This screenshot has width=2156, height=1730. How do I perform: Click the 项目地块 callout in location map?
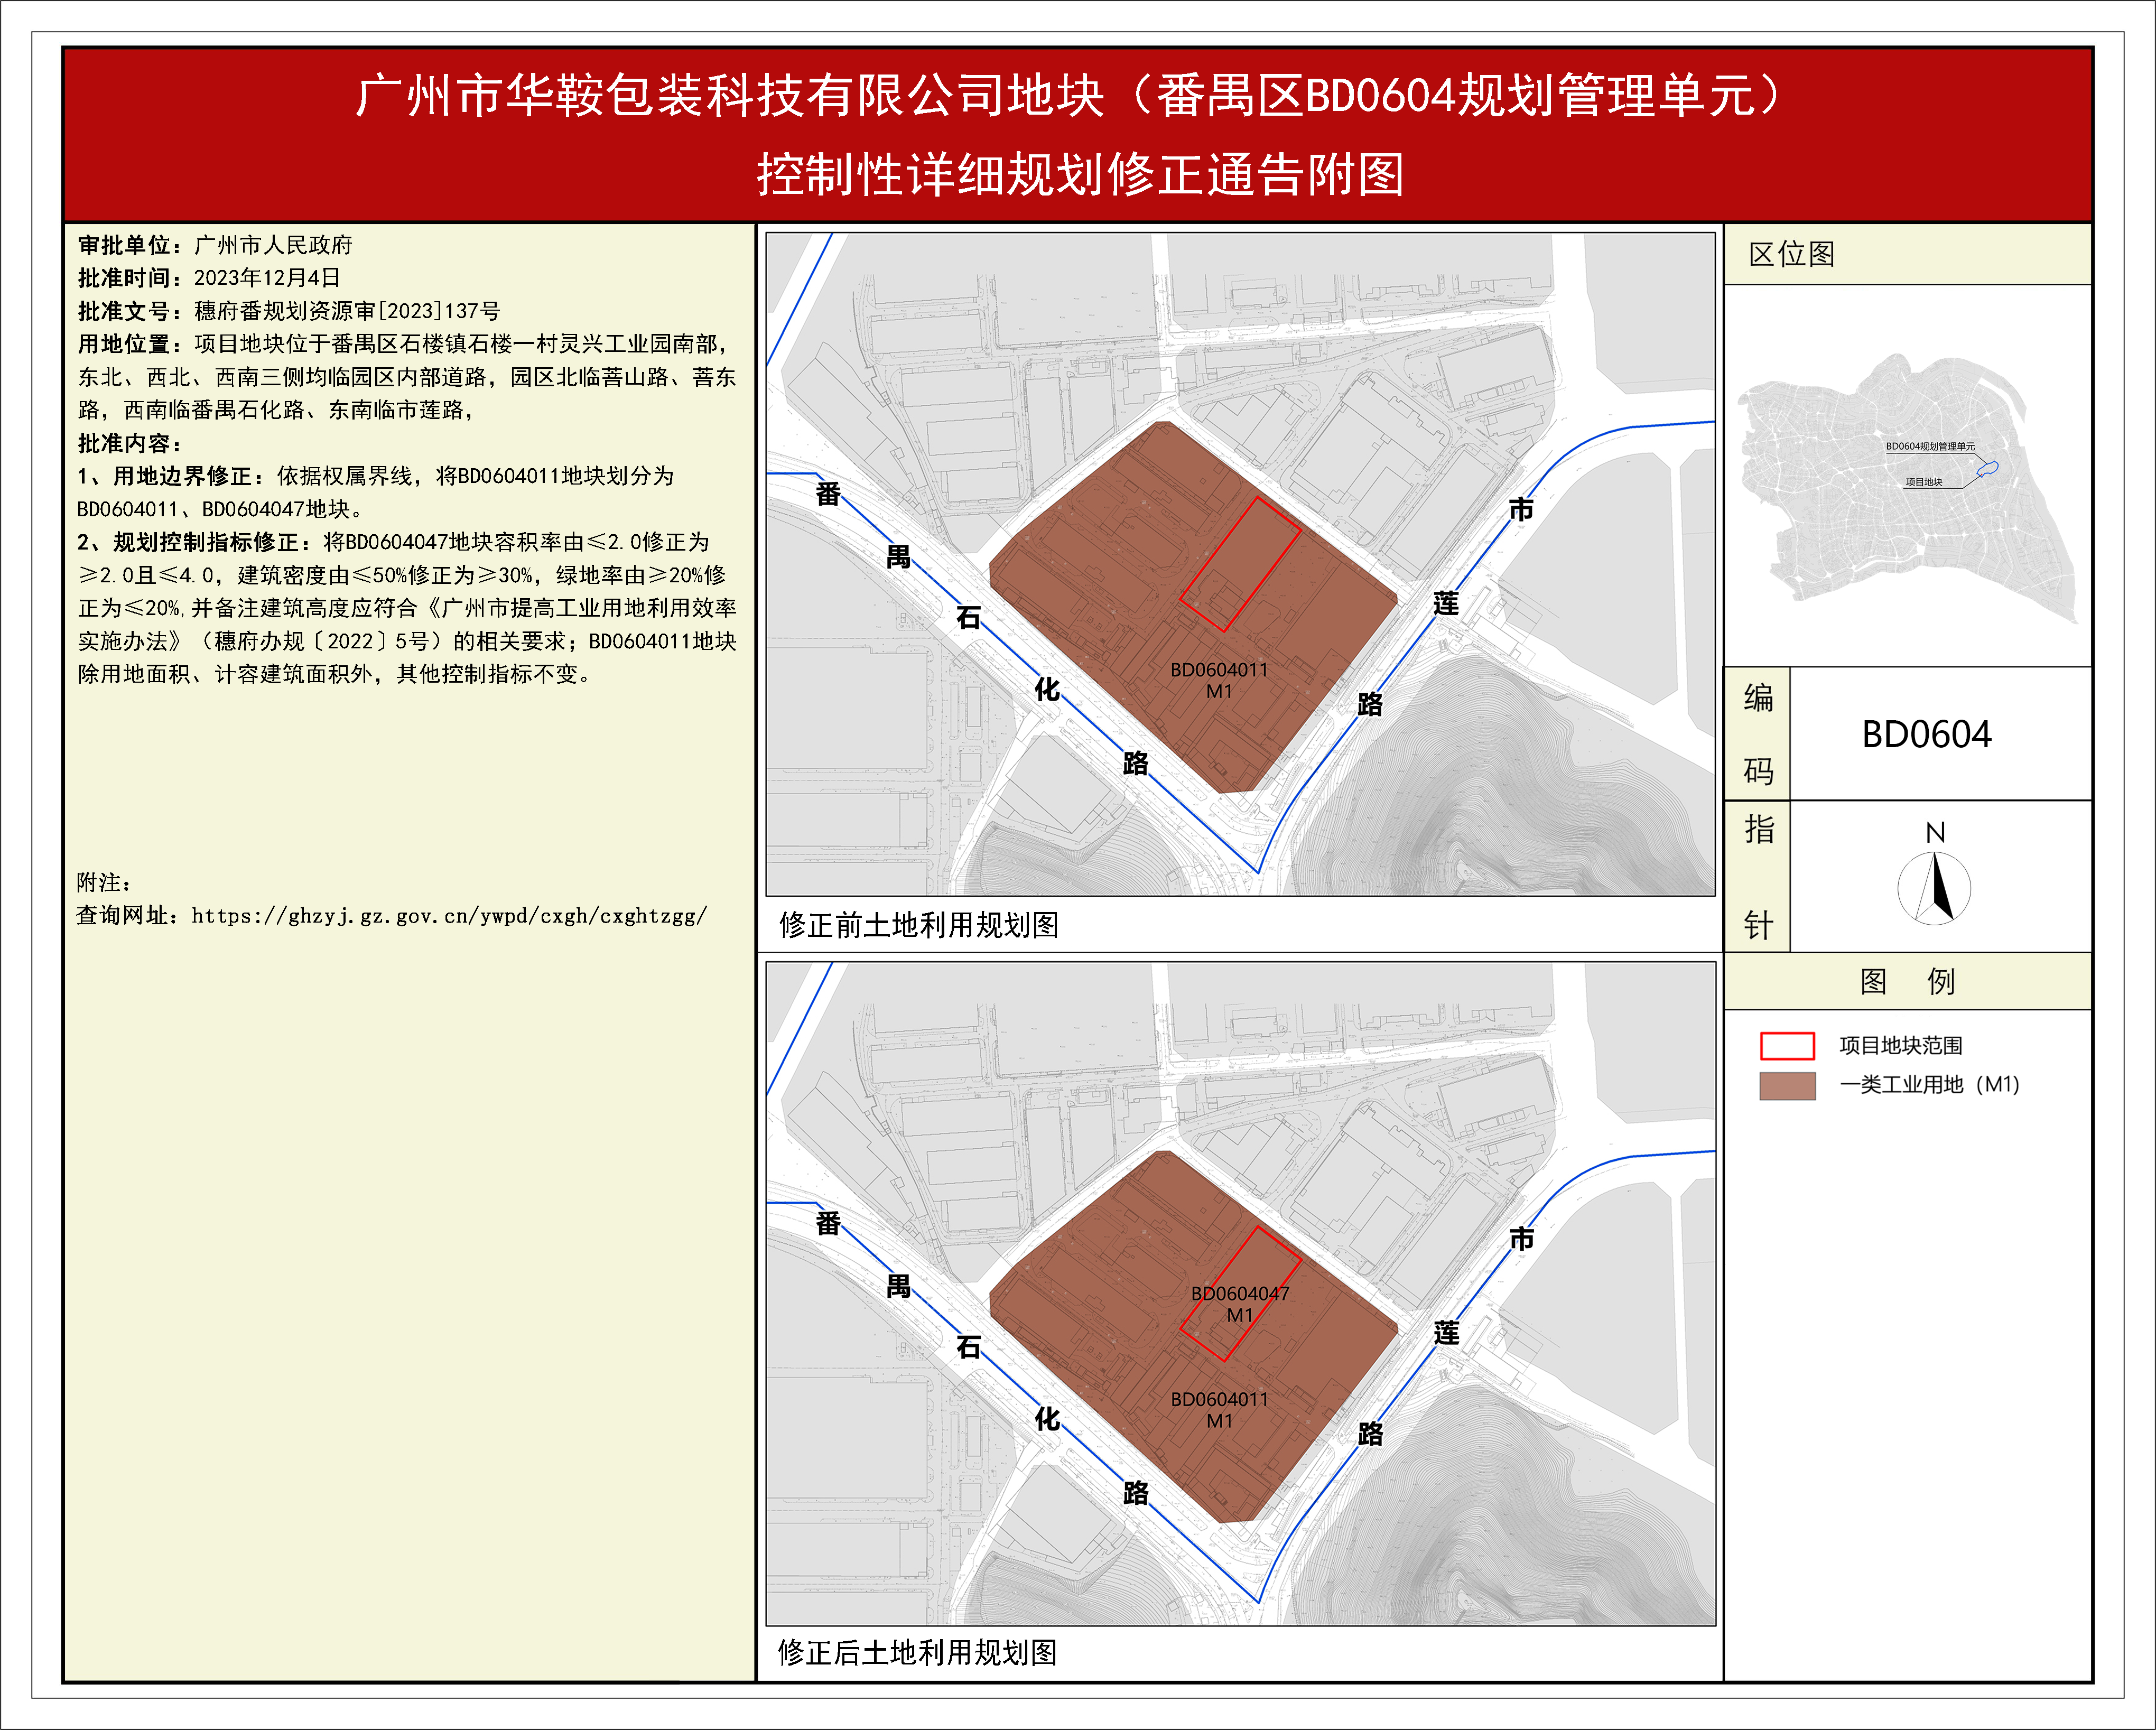click(1923, 482)
